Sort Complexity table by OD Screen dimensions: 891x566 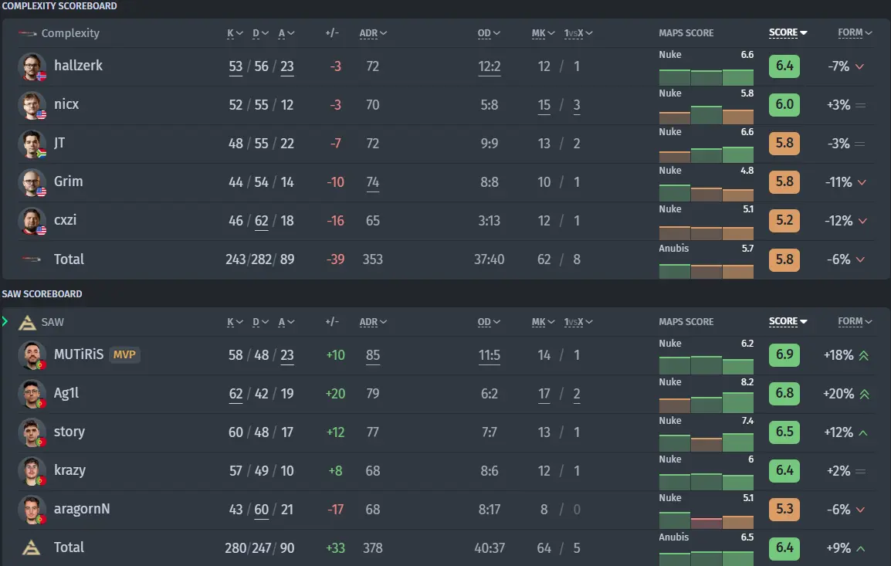pyautogui.click(x=489, y=33)
